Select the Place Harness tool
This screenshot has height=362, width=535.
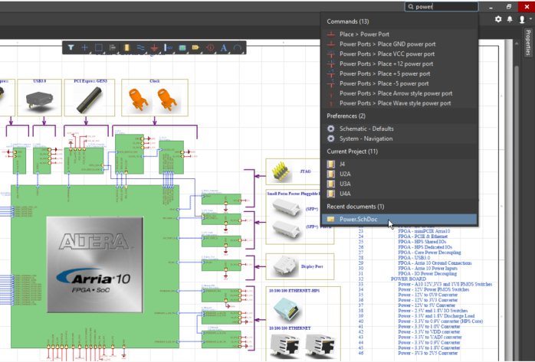pos(168,47)
